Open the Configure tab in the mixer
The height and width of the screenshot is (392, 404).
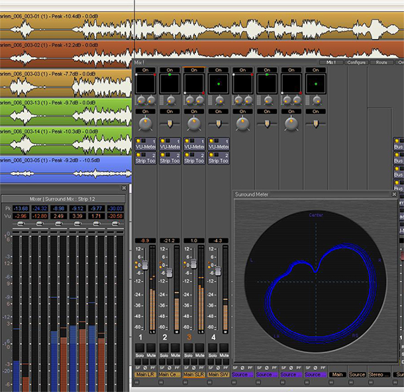pyautogui.click(x=357, y=62)
